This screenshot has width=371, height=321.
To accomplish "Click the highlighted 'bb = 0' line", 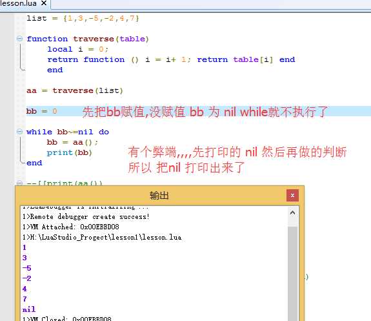I will point(42,111).
